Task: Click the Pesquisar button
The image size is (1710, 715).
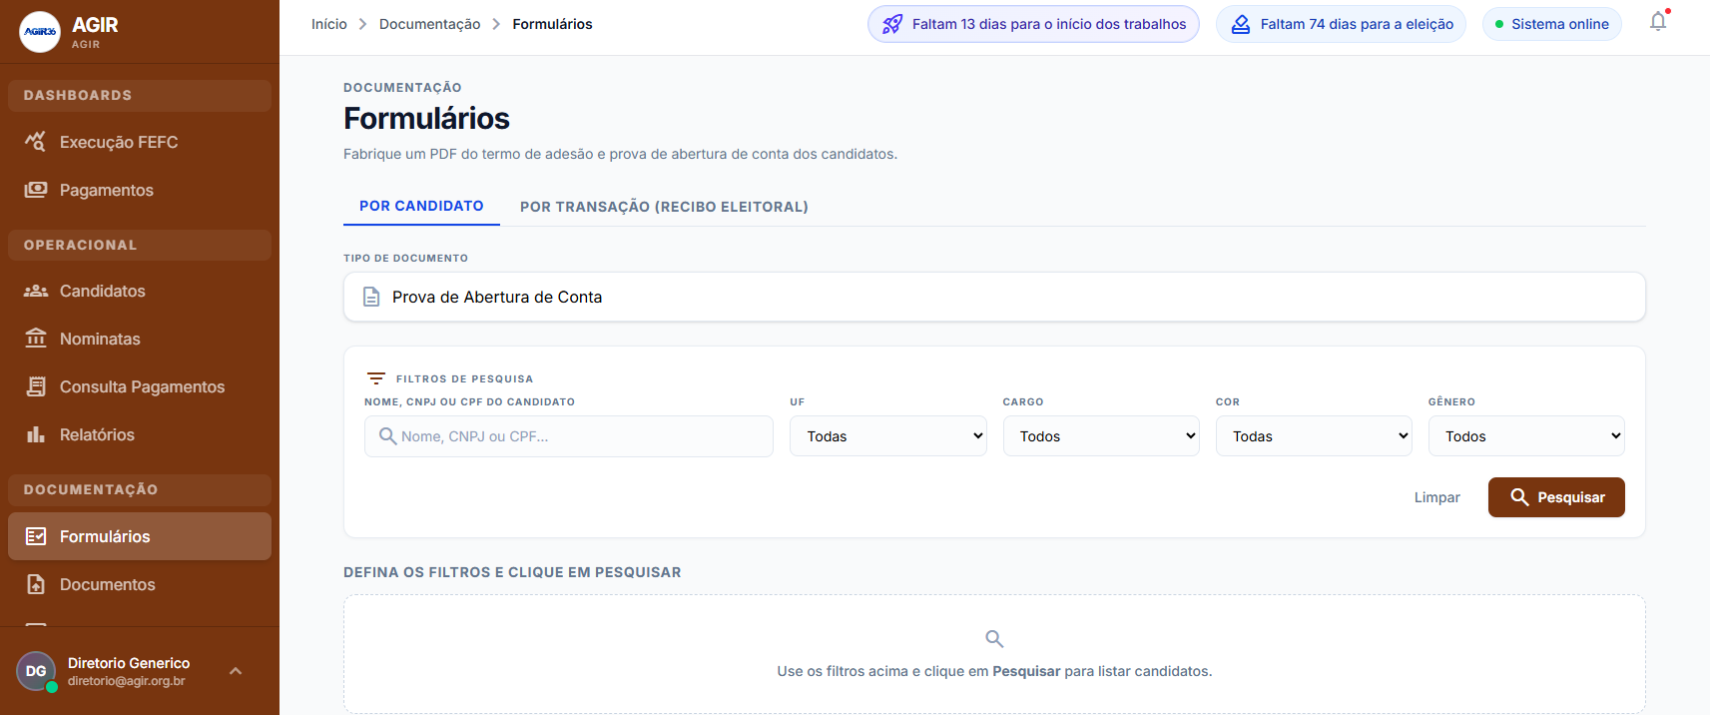Action: pyautogui.click(x=1556, y=497)
